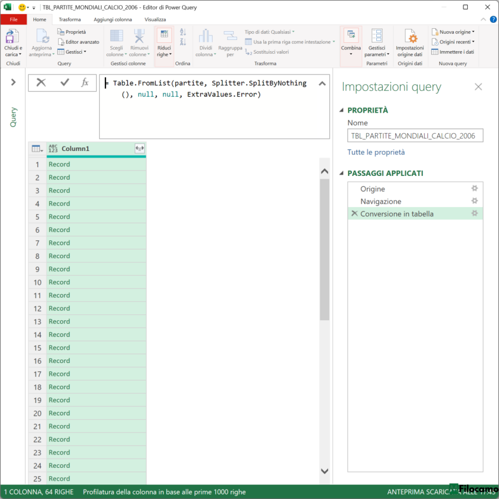Click scroll down arrow of grid

324,471
